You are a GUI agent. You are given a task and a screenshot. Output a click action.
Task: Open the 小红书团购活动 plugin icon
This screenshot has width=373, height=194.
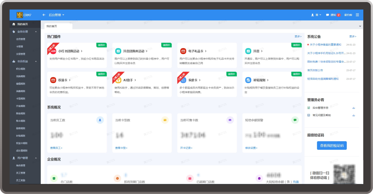(53, 51)
